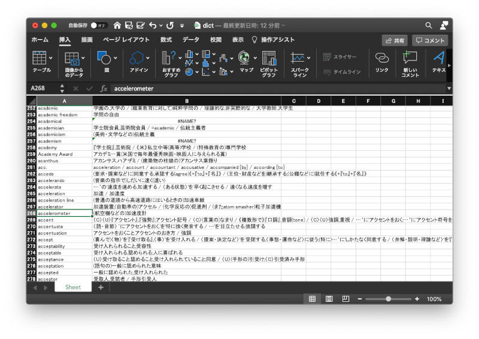The height and width of the screenshot is (339, 479).
Task: Select column B header
Action: (x=187, y=101)
